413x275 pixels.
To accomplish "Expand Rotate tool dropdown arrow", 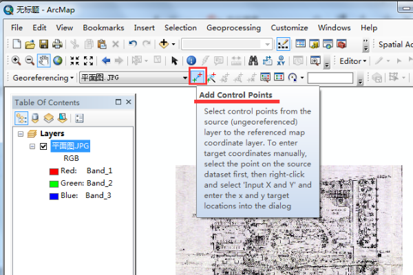I will point(302,78).
